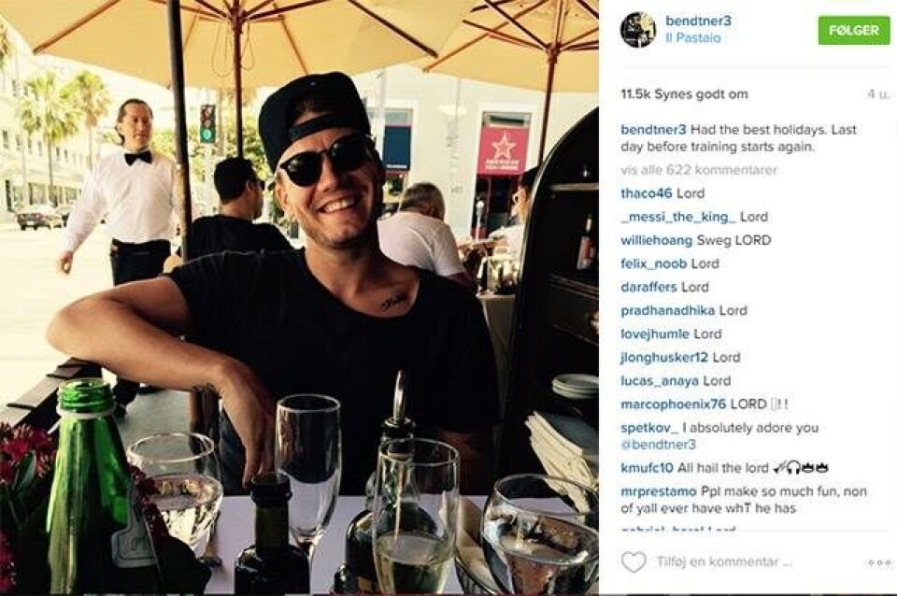Screen dimensions: 897x596
Task: Click the heart like icon
Action: [x=634, y=562]
